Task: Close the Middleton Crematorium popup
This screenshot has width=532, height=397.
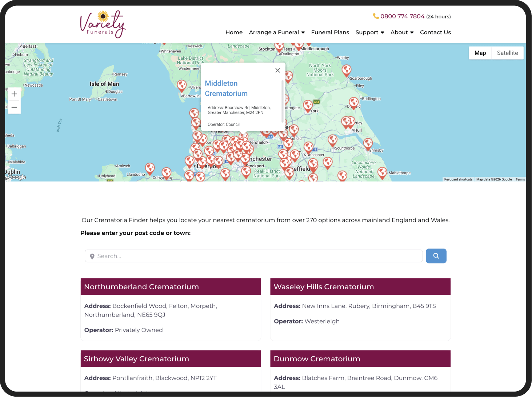Action: 277,70
